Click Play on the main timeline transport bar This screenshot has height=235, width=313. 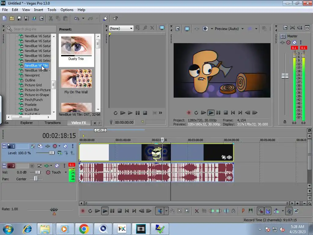[x=105, y=211]
